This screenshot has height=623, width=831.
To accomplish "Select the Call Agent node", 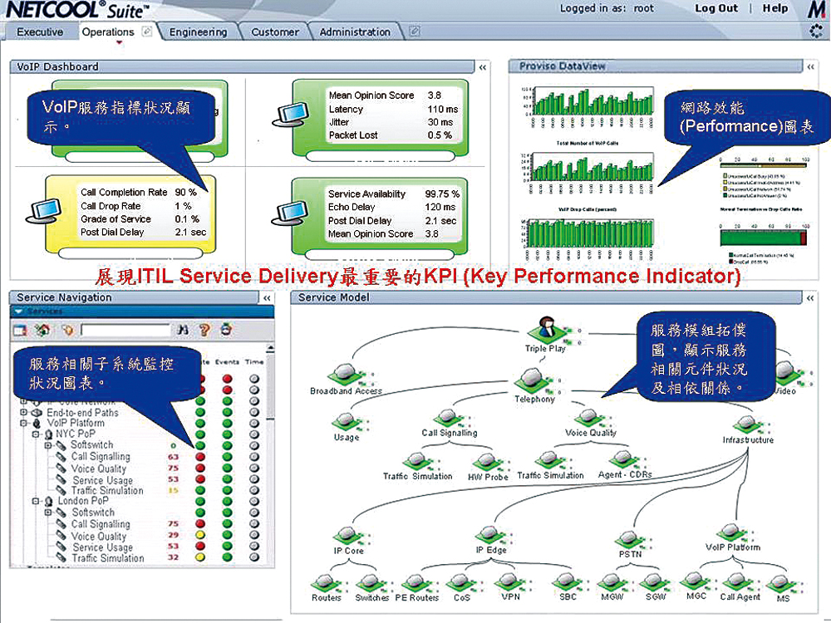I will click(740, 587).
